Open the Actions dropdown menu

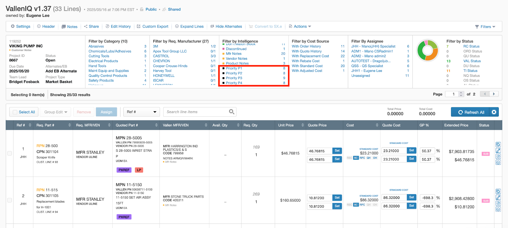point(300,27)
